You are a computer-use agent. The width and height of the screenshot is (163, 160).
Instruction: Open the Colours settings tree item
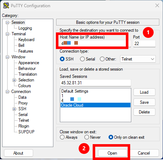tap(25, 86)
